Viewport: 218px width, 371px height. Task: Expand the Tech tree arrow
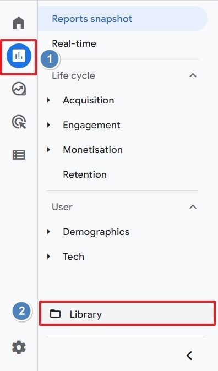pos(49,257)
